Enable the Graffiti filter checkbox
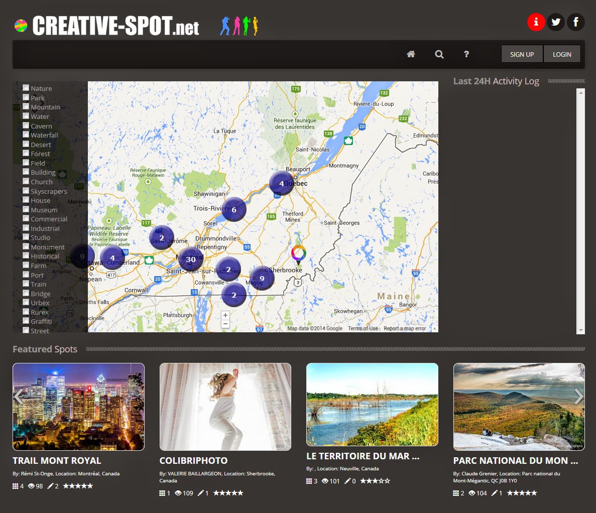Screen dimensions: 596x513 point(26,321)
